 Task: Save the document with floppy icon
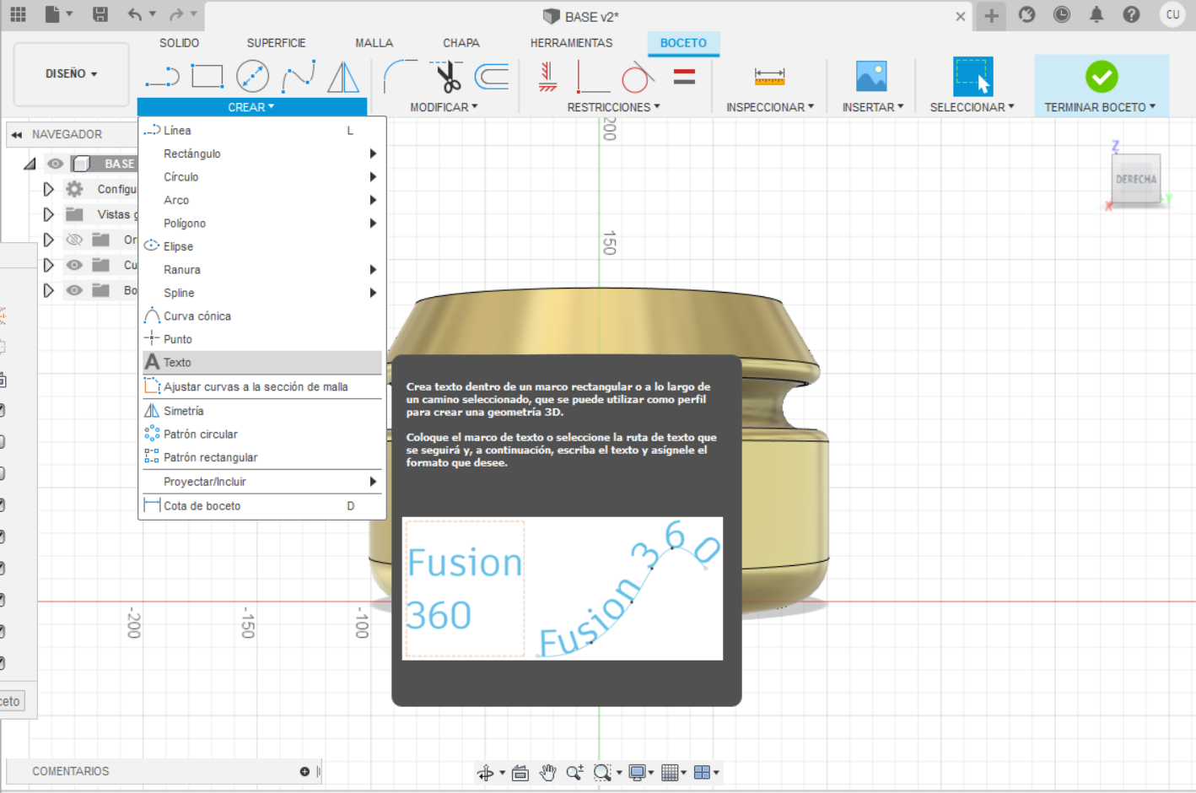(100, 14)
